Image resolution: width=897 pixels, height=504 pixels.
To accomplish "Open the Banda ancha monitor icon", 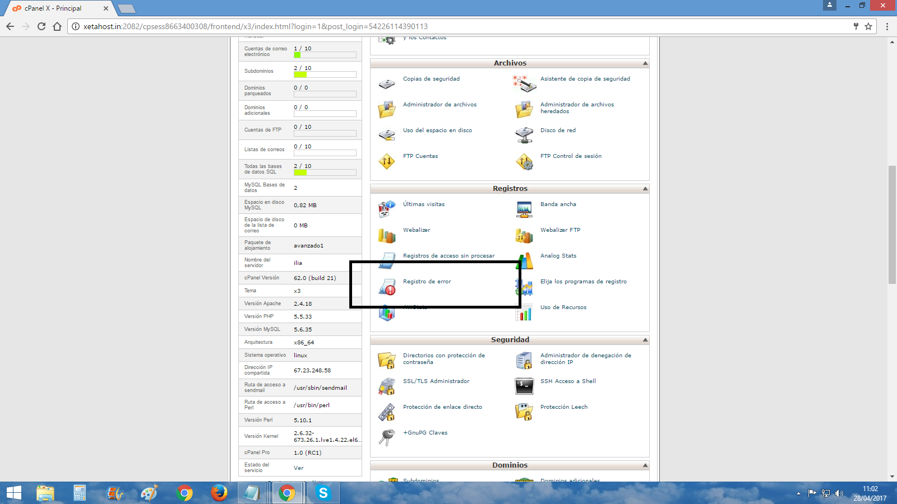I will pos(524,209).
